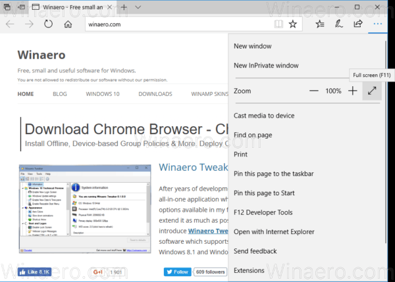395x282 pixels.
Task: Open WINAMP SKINS navigation link
Action: 209,94
